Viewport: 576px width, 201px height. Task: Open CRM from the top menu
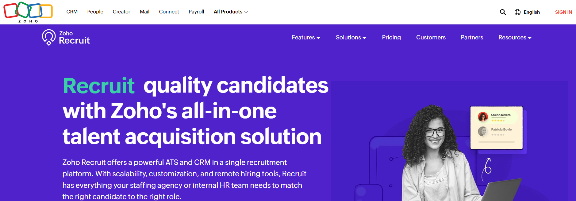72,12
